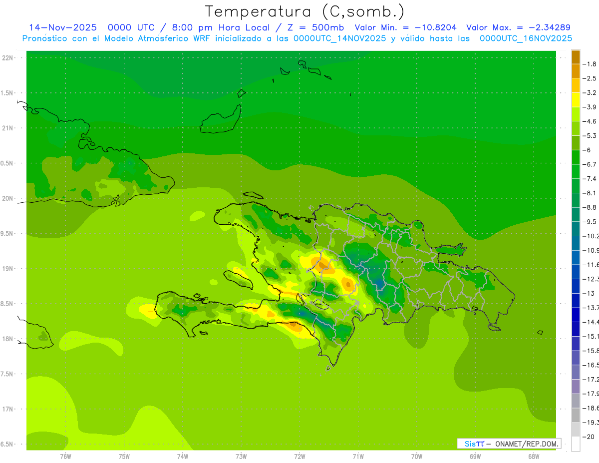
Task: Click the 72W longitude axis label
Action: [299, 457]
